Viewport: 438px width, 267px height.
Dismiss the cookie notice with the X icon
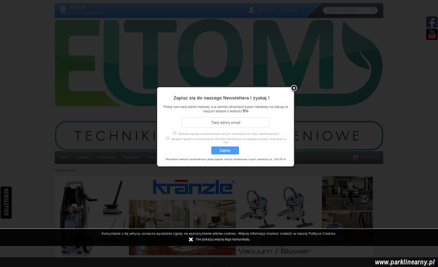[191, 239]
